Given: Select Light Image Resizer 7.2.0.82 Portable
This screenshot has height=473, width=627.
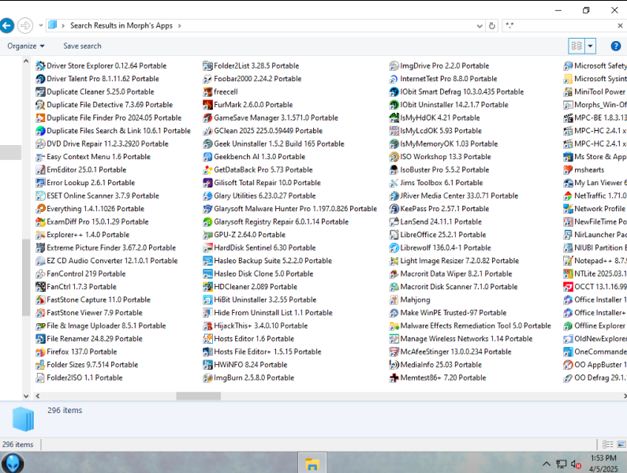Looking at the screenshot, I should [454, 261].
